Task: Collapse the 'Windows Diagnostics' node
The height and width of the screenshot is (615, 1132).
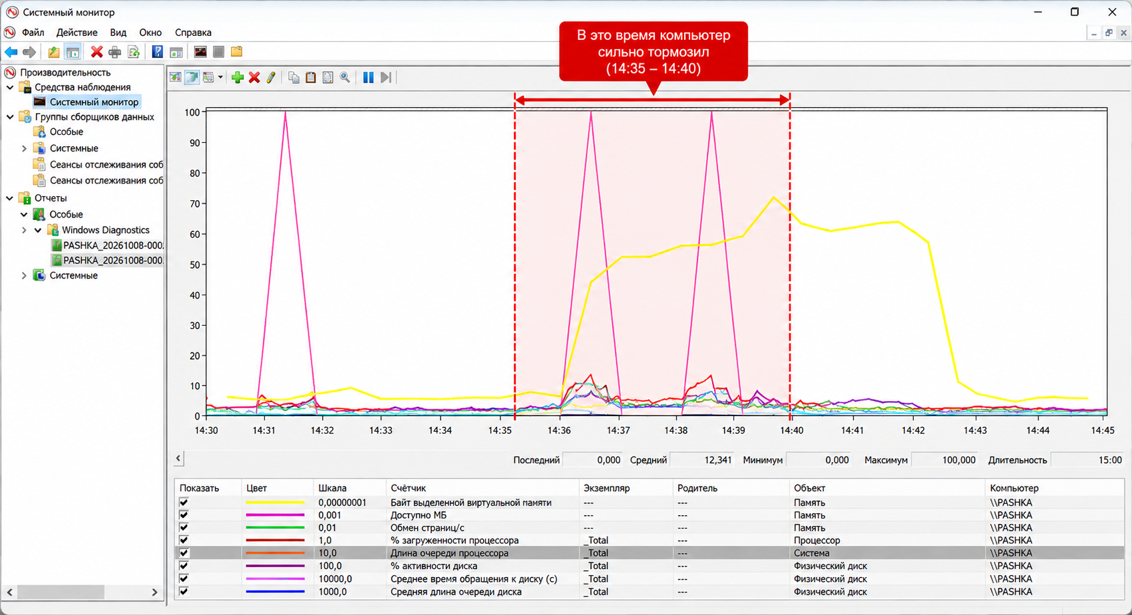Action: [38, 230]
